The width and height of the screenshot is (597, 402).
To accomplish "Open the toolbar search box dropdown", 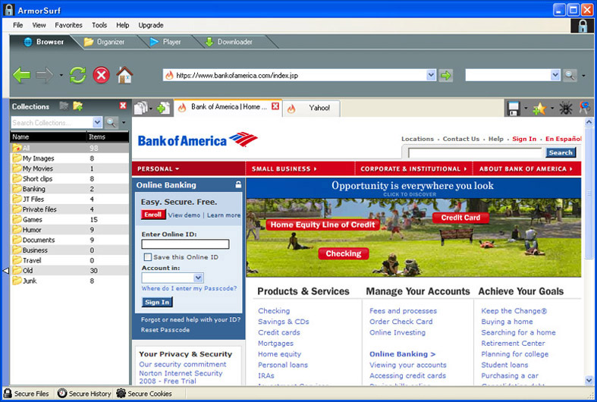I will 555,75.
